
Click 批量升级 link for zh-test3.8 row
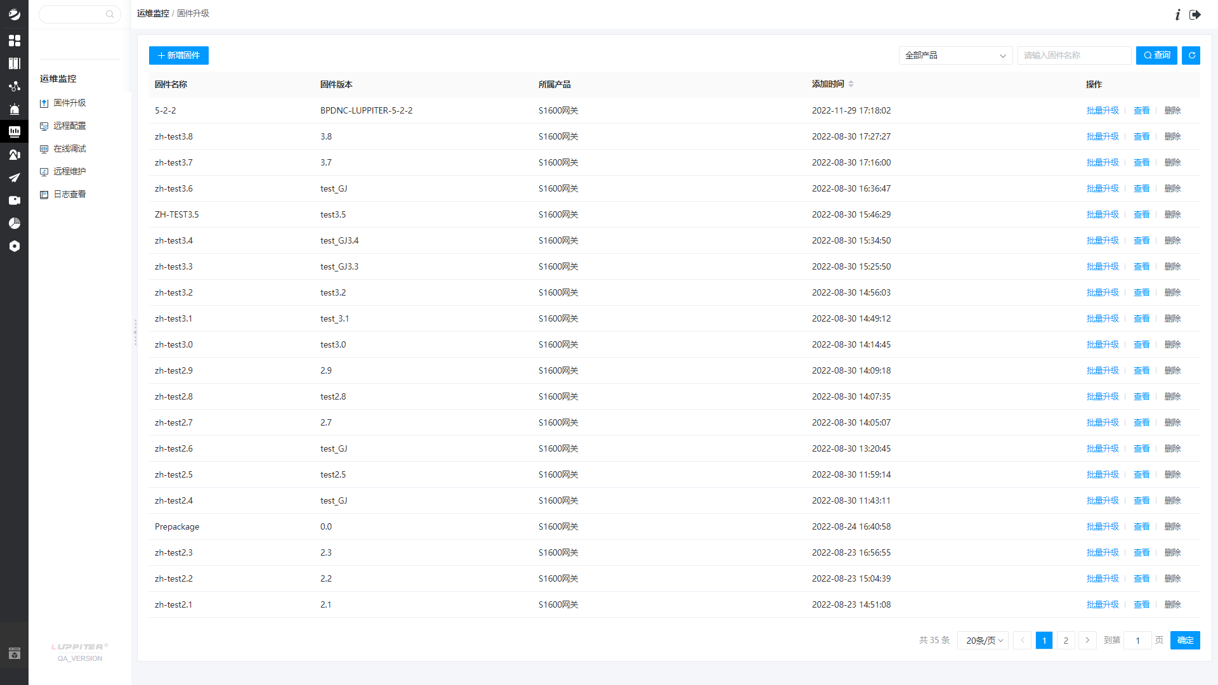(1103, 136)
